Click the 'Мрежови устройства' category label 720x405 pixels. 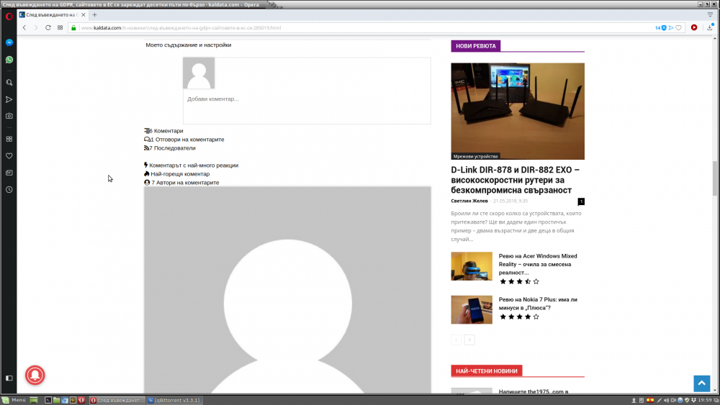pyautogui.click(x=475, y=156)
